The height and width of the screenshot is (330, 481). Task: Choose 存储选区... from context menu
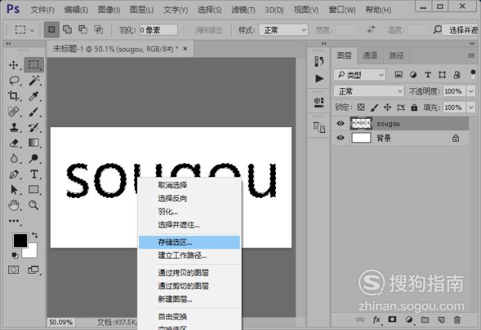click(189, 242)
